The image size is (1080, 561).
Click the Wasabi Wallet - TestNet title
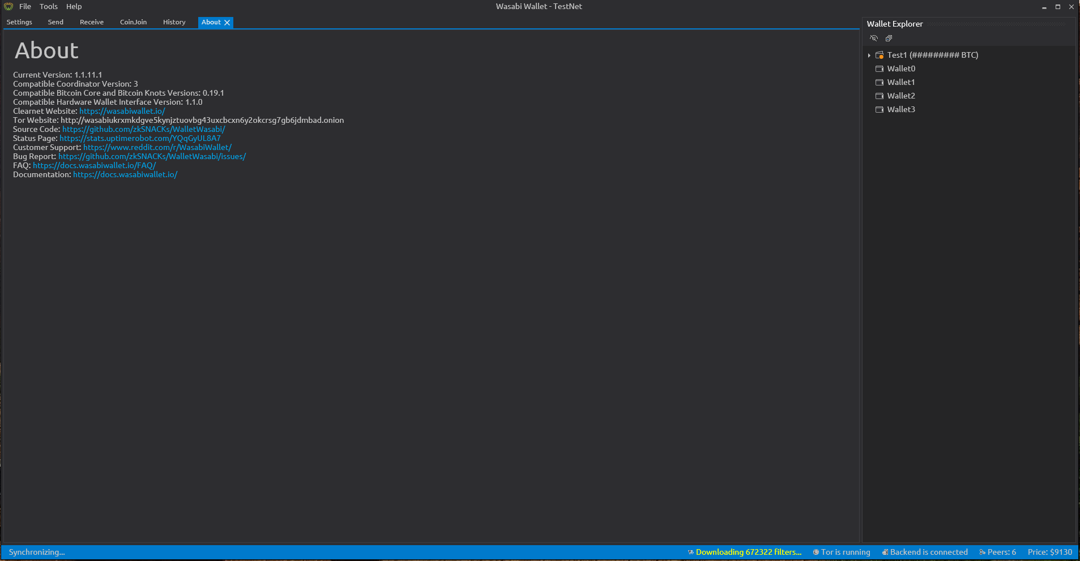539,6
